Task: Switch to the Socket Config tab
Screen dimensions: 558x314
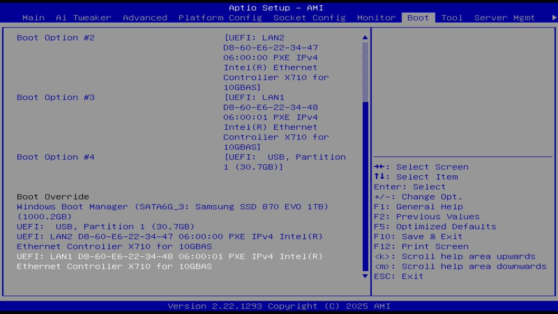Action: coord(310,18)
